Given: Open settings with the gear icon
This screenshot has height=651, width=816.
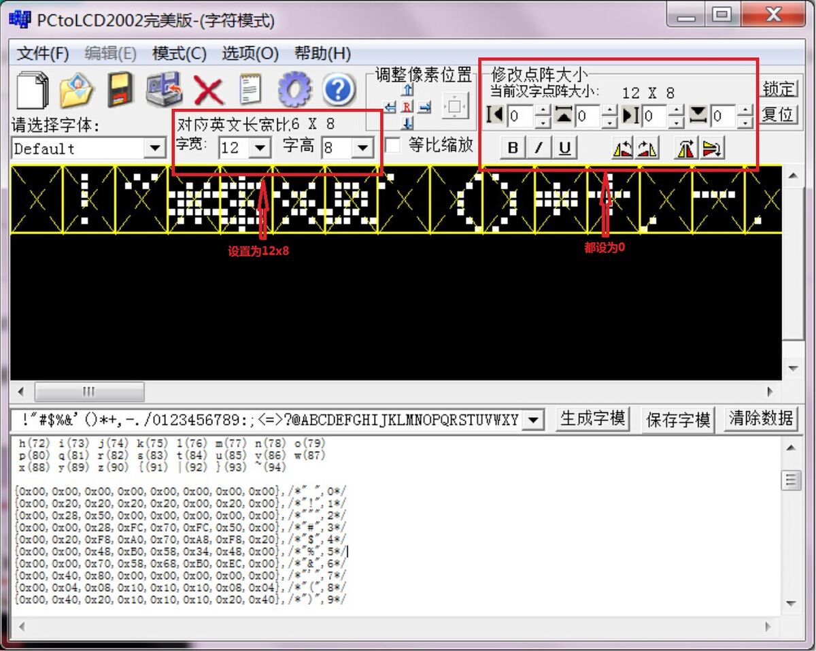Looking at the screenshot, I should tap(294, 90).
